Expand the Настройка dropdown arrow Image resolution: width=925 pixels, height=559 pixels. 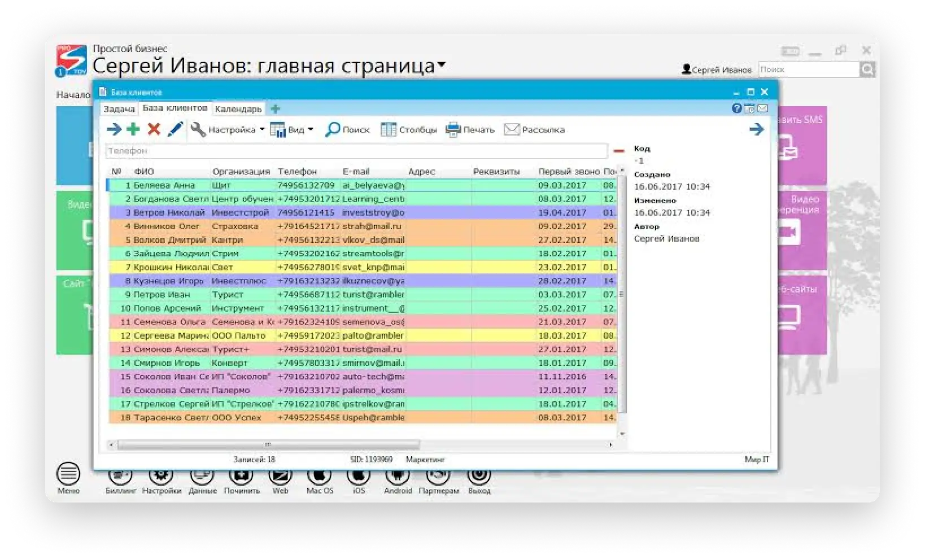[x=262, y=129]
